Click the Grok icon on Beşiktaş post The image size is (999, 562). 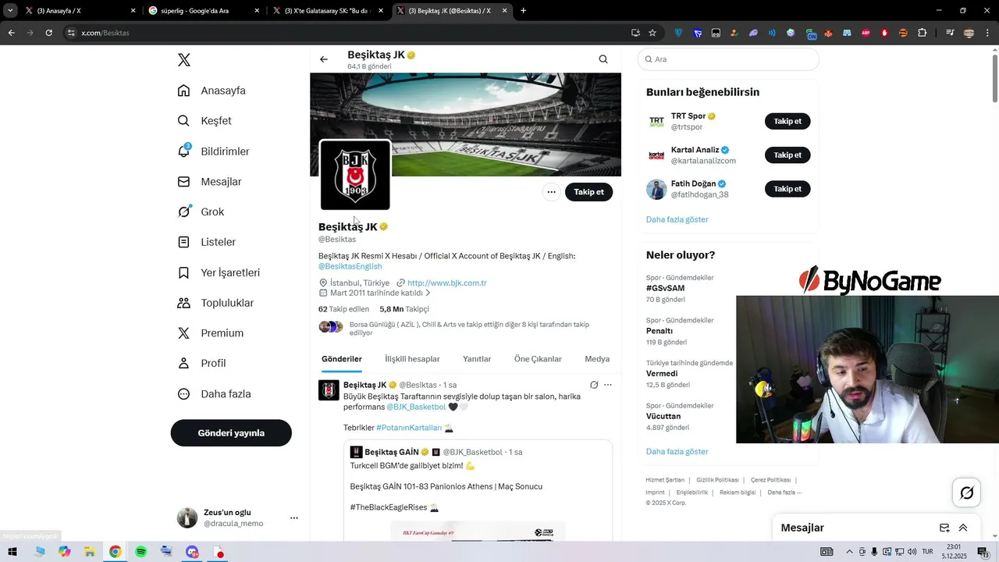pos(594,385)
